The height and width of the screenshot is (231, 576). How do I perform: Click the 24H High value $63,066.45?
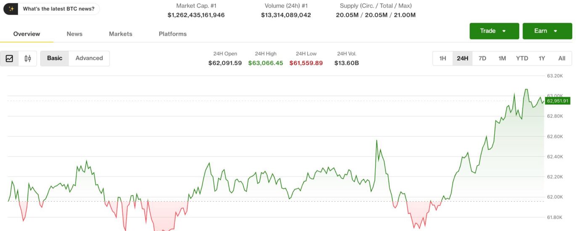click(x=266, y=63)
